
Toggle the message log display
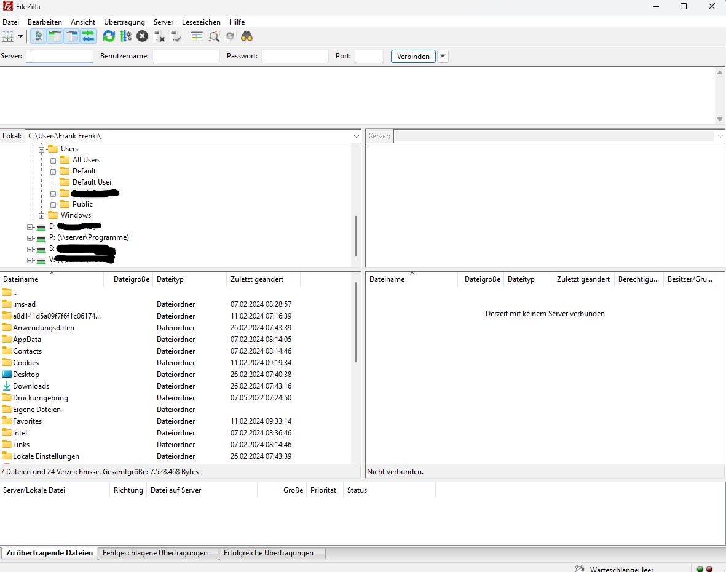[39, 36]
